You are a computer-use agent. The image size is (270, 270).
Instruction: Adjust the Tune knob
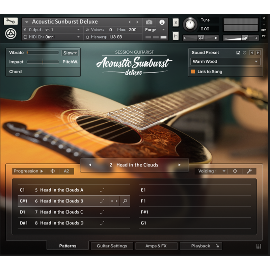pos(190,24)
